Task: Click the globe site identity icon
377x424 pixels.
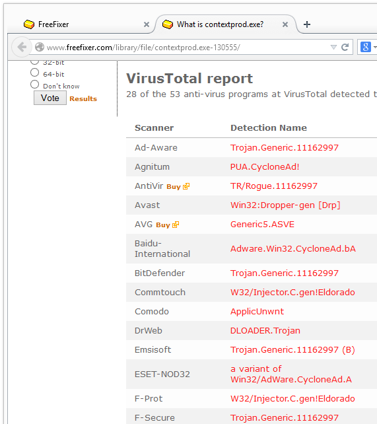Action: [40, 47]
